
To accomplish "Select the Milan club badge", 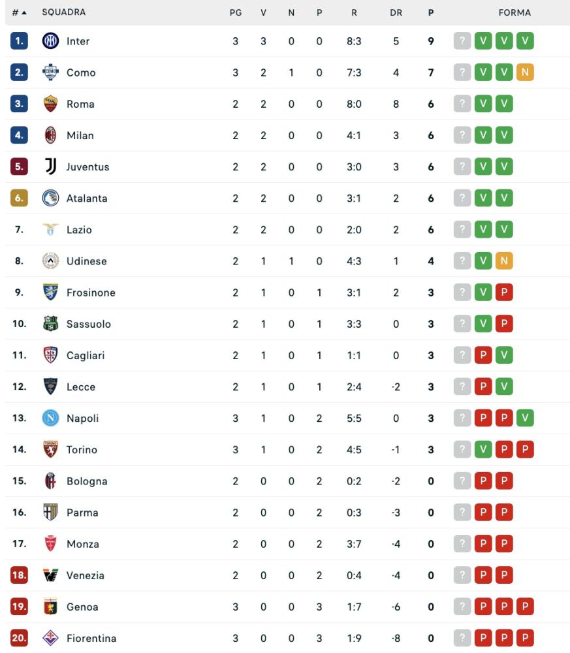I will tap(50, 135).
